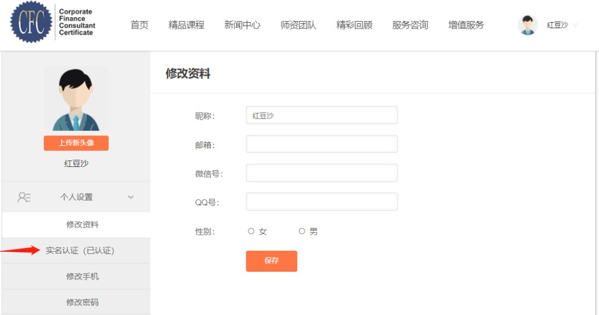
Task: Click the header username 红豆沙
Action: point(557,25)
